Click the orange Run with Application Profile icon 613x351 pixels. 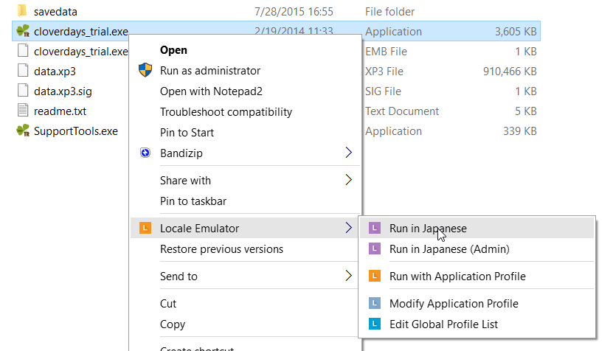tap(375, 277)
